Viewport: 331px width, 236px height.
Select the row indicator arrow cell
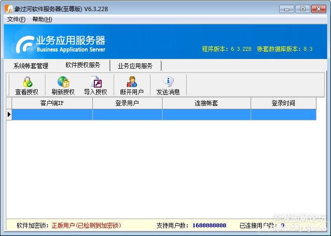tap(9, 115)
